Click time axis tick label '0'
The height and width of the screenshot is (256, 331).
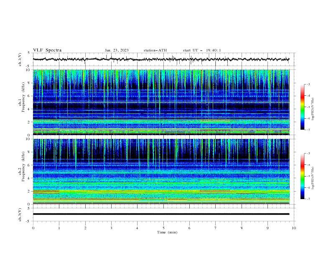tap(33, 228)
